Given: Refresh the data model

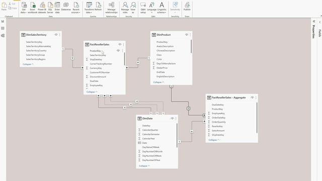Looking at the screenshot, I should (x=98, y=7).
